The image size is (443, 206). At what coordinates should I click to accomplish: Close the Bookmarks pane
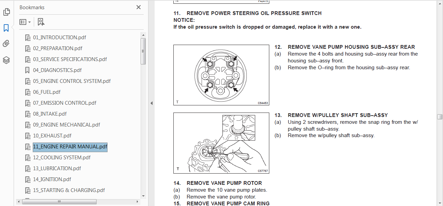click(139, 7)
